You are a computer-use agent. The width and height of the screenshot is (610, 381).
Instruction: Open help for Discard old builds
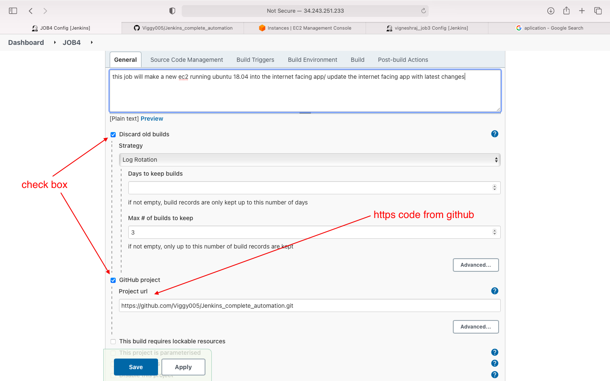pyautogui.click(x=495, y=134)
